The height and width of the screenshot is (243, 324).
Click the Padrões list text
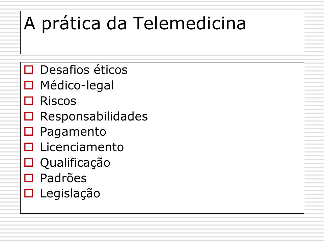click(63, 178)
